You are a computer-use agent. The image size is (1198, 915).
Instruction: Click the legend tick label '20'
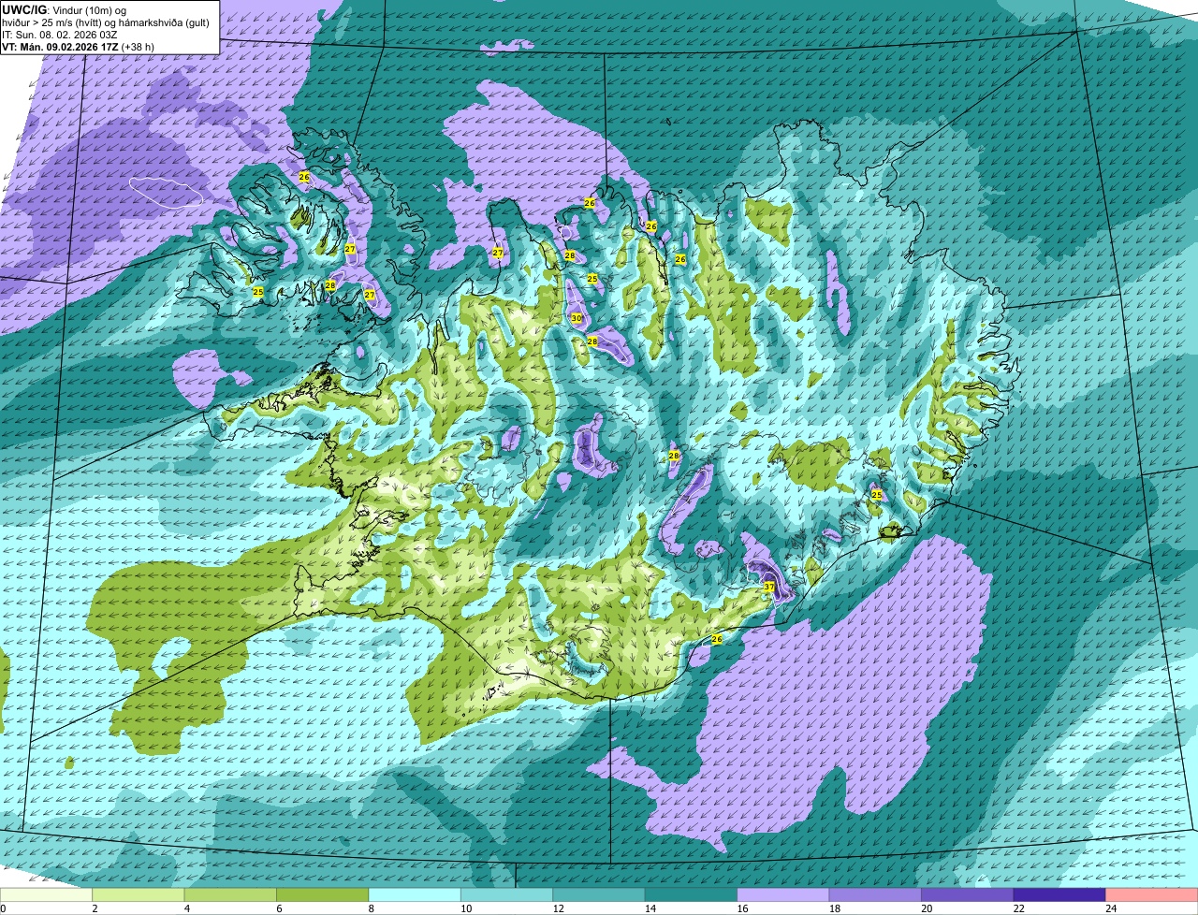tap(926, 908)
